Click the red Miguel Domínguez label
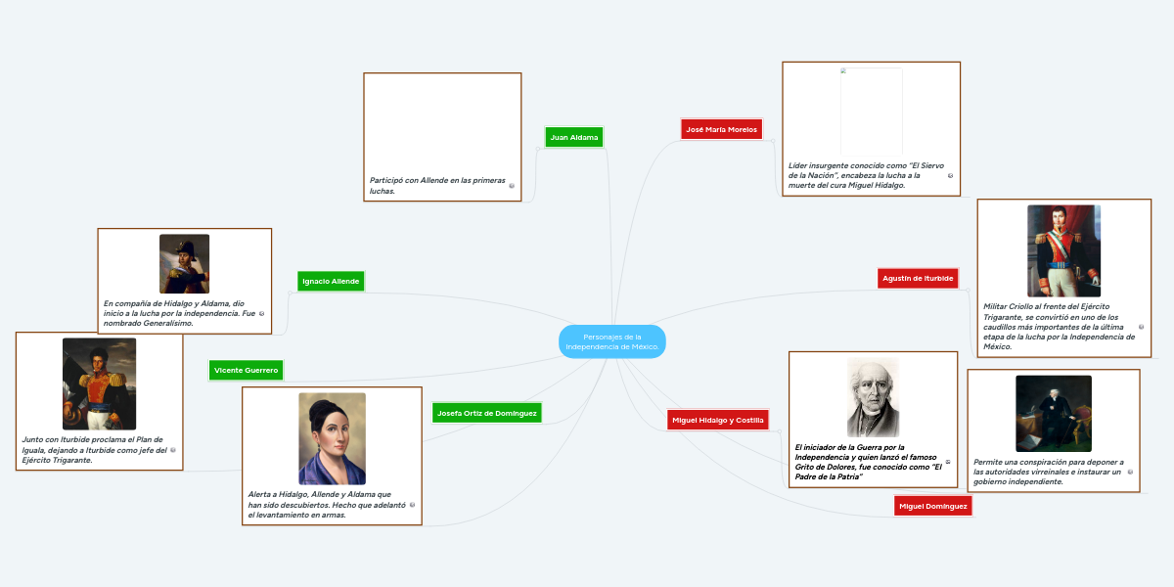 tap(932, 506)
